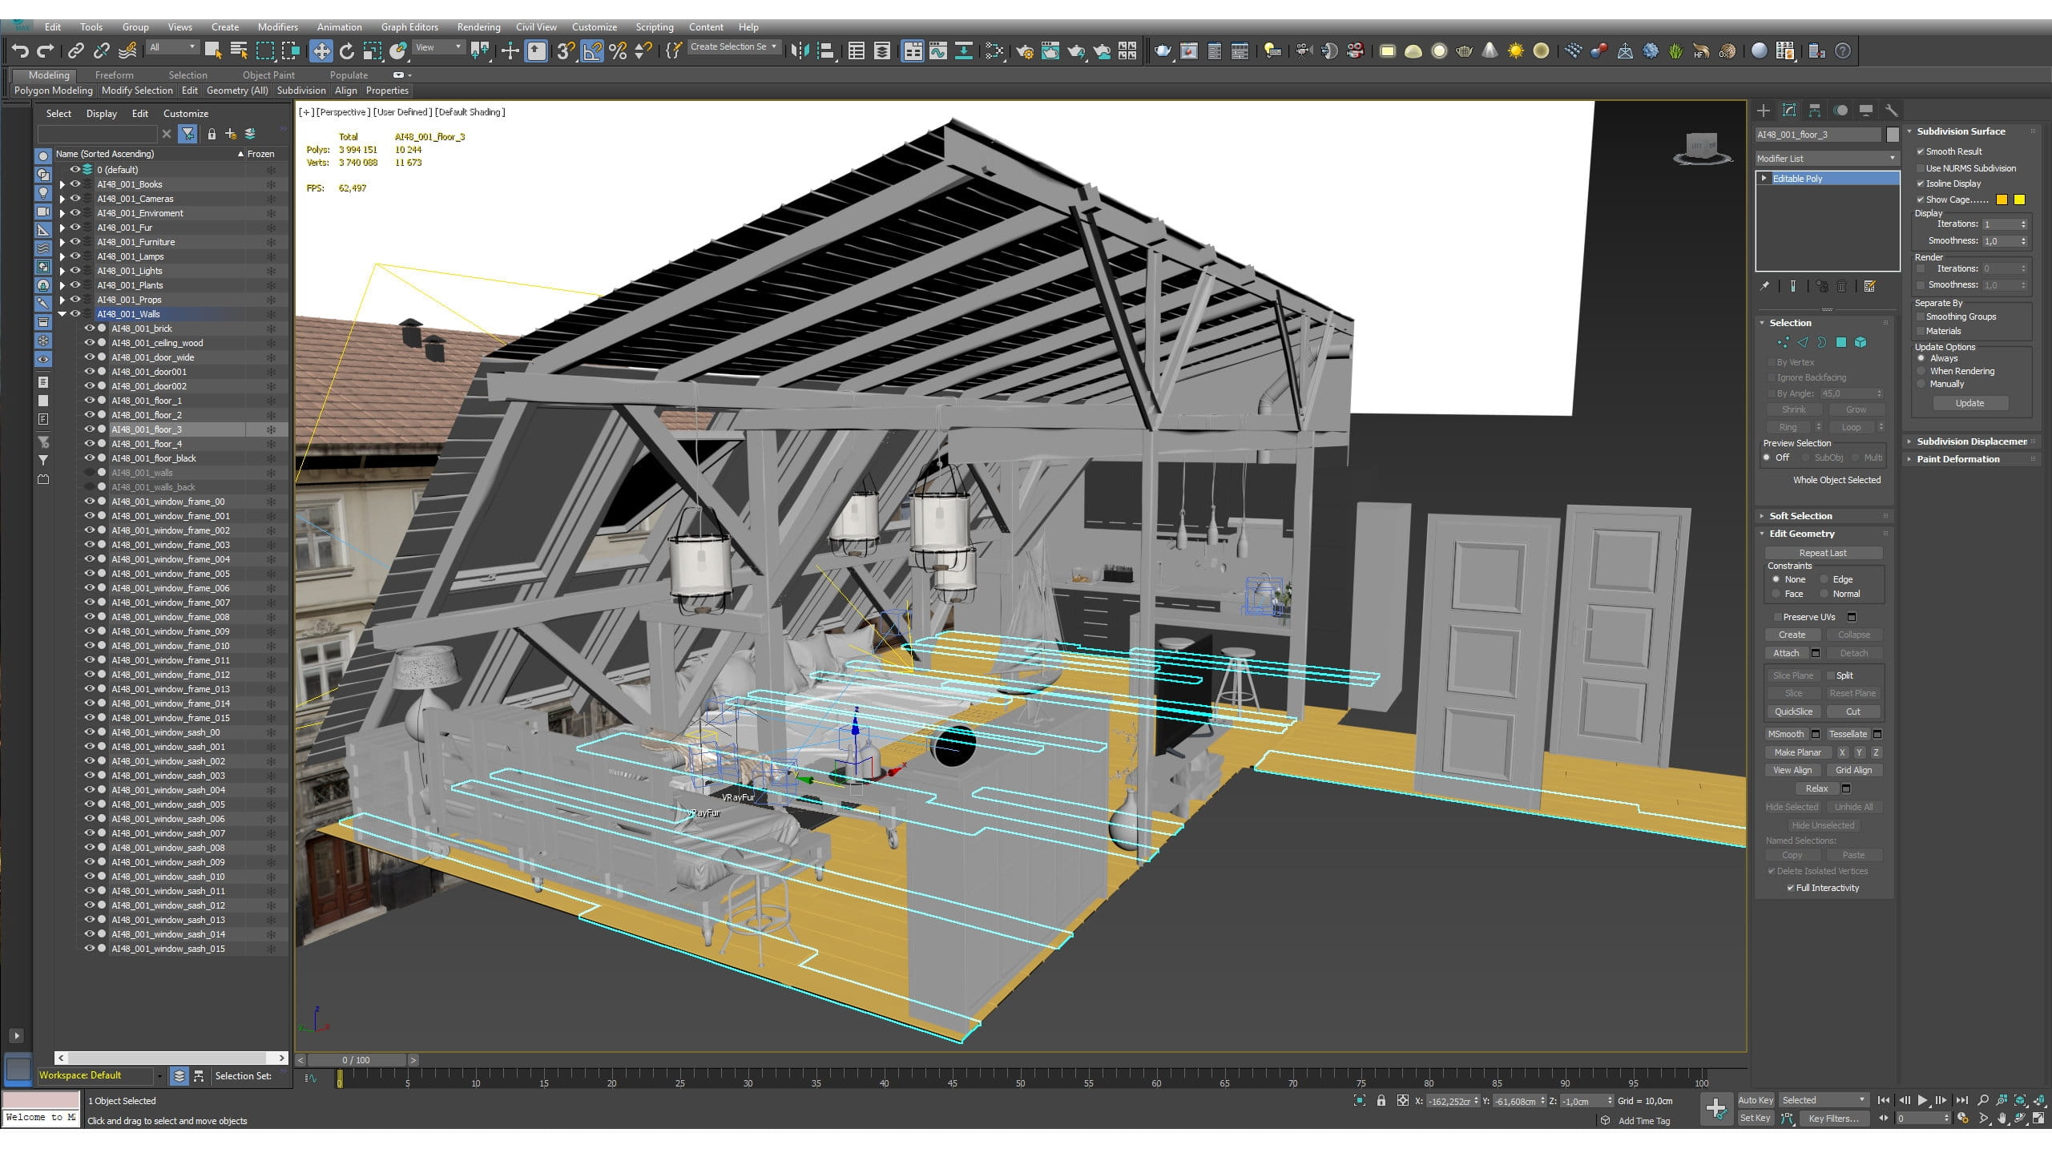
Task: Open the Hierarchy command panel tab
Action: [x=1815, y=111]
